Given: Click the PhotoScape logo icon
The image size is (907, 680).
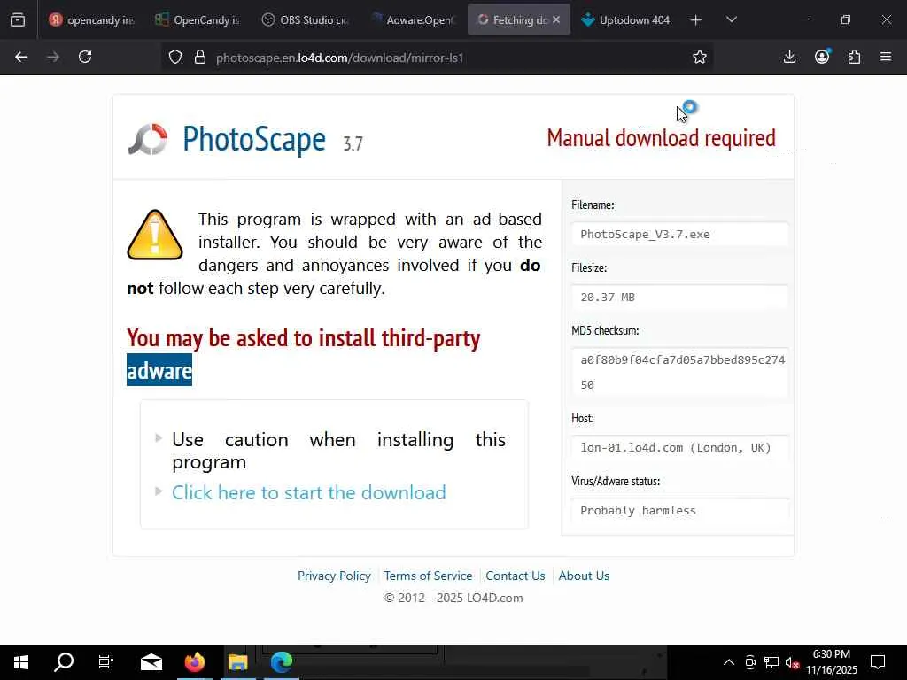Looking at the screenshot, I should click(x=148, y=139).
